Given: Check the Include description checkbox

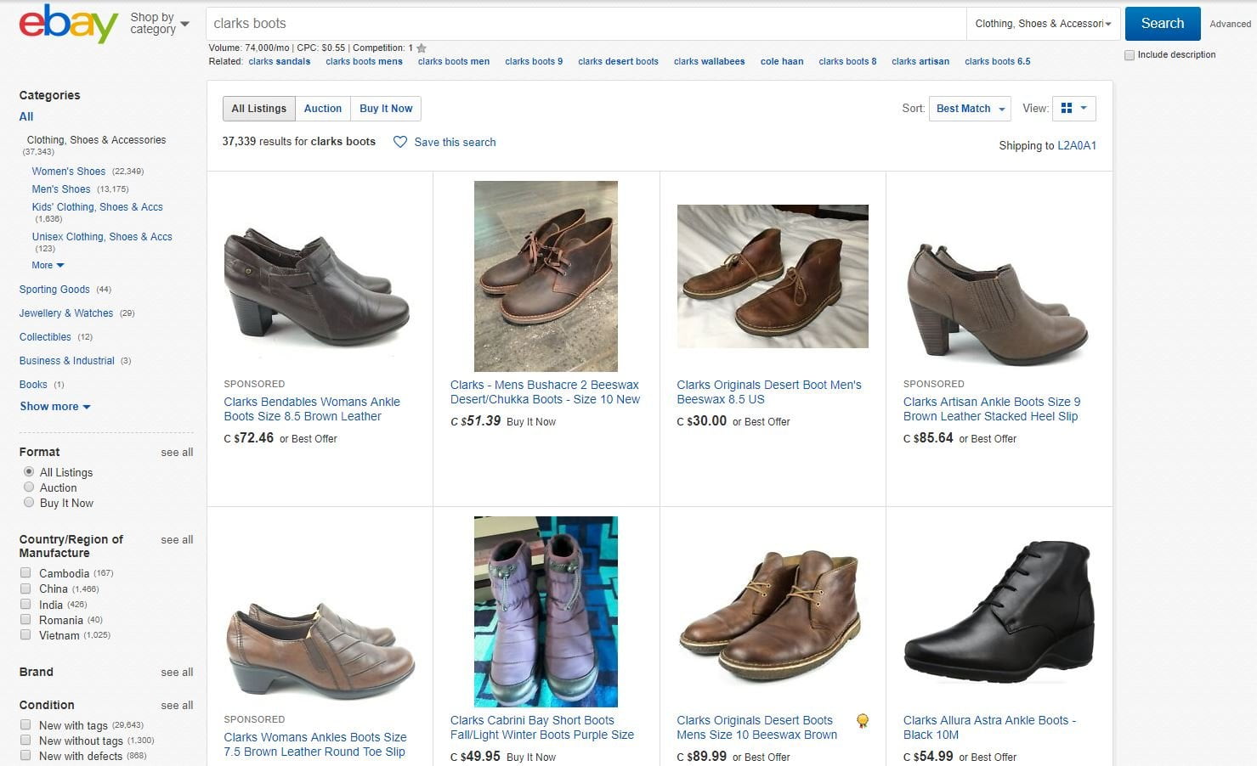Looking at the screenshot, I should [x=1130, y=55].
